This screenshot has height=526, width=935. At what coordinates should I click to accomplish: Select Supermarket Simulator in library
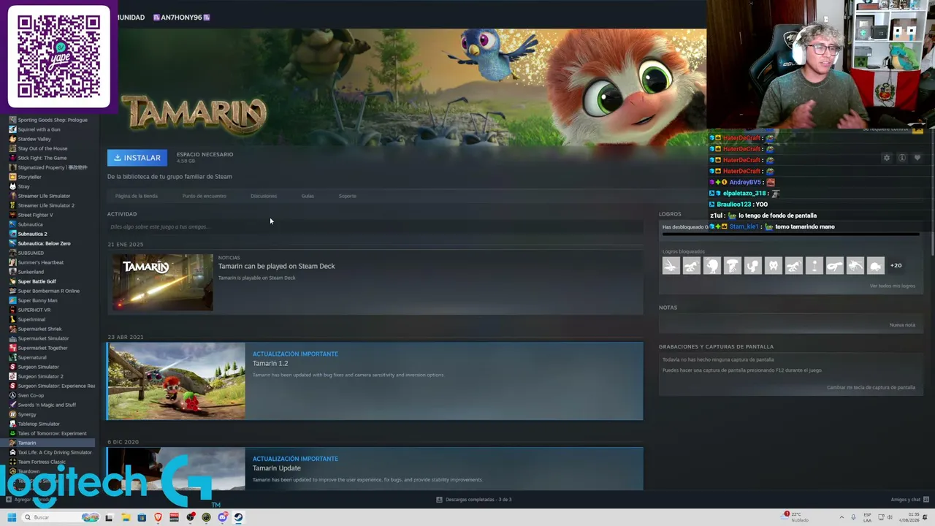coord(43,338)
